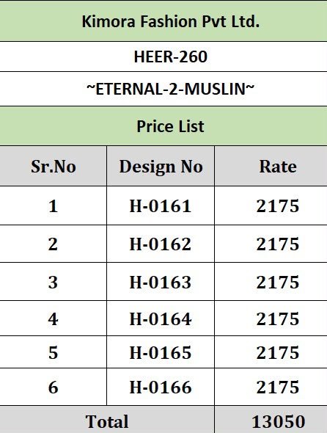This screenshot has width=327, height=433.
Task: Click serial number 1 cell
Action: (x=53, y=205)
